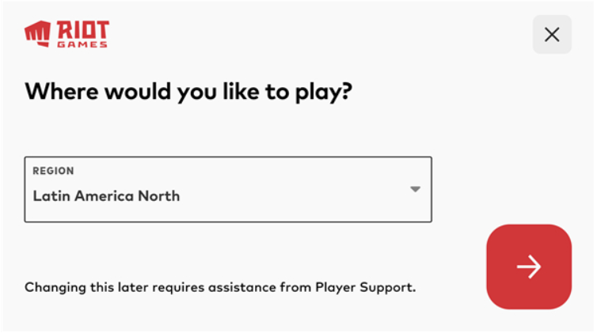This screenshot has width=601, height=333.
Task: Click the "Where would you like to play?" heading
Action: point(188,91)
